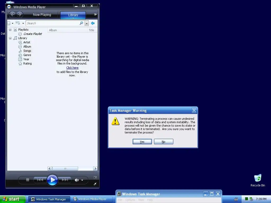This screenshot has height=203, width=271.
Task: Click the Back arrow in Media Player
Action: point(12,15)
